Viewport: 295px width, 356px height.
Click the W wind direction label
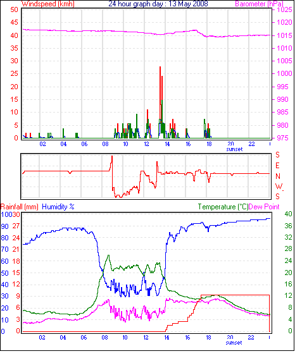click(279, 187)
